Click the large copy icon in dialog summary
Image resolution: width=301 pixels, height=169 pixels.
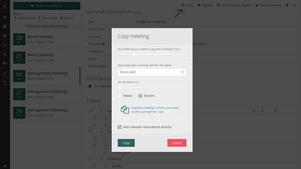125,110
